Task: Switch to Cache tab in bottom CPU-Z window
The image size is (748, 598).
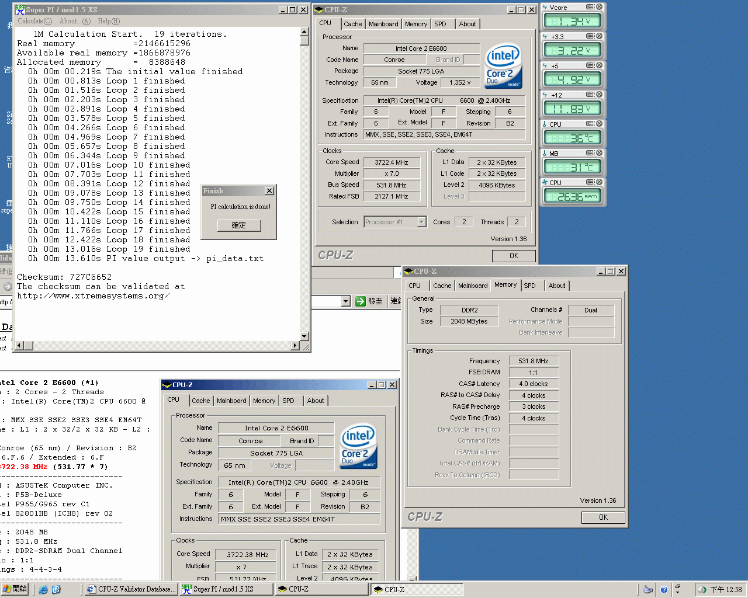Action: tap(200, 401)
